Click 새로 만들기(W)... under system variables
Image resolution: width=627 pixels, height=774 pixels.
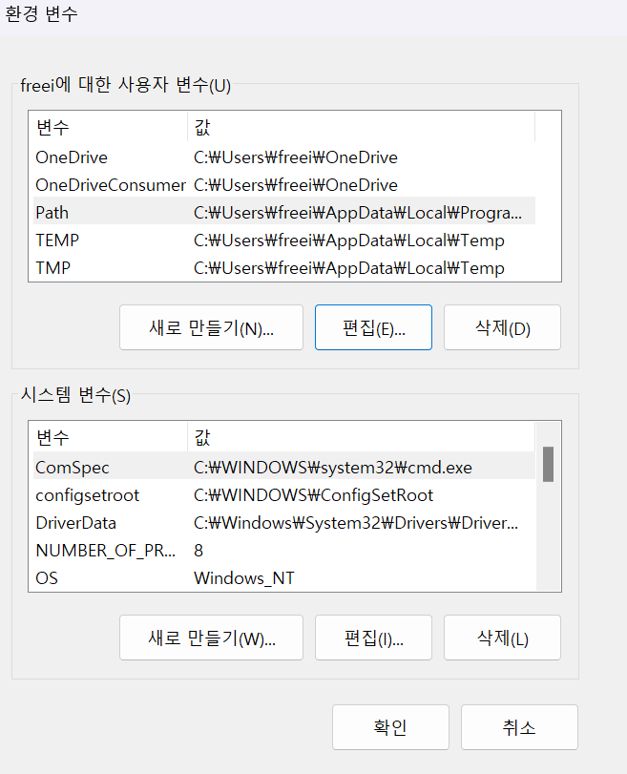pos(211,638)
